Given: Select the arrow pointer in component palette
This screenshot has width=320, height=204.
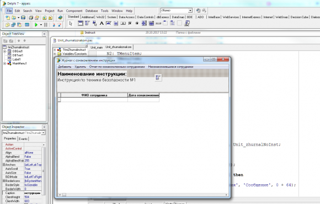Looking at the screenshot, I should pos(71,24).
